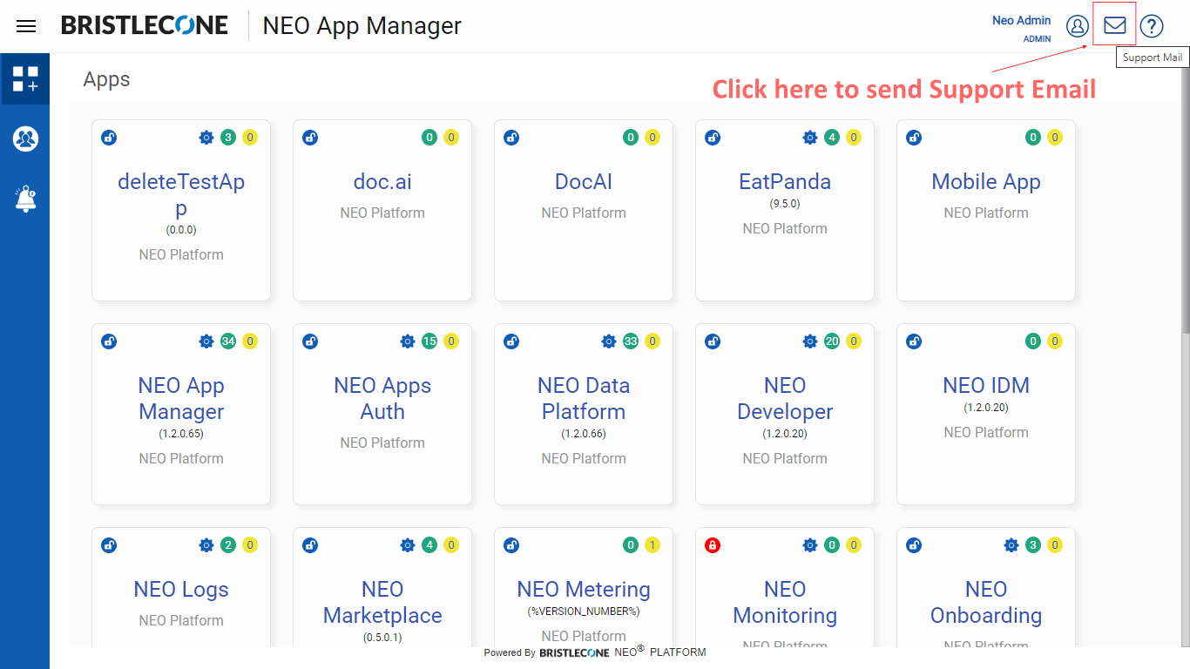Open the help question mark icon

pos(1152,26)
